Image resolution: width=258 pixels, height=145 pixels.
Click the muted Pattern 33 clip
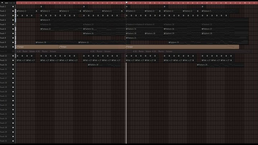coord(62,24)
